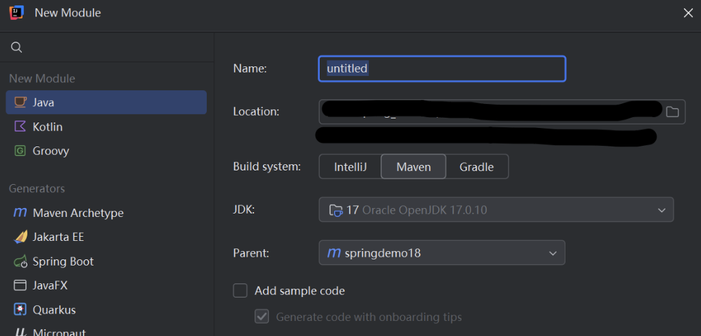Browse for location with folder icon
Viewport: 701px width, 336px height.
(672, 112)
